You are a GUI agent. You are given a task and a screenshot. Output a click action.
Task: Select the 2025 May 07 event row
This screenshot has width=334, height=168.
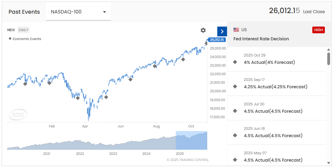pyautogui.click(x=277, y=155)
